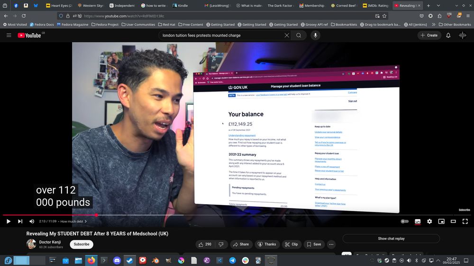Open Most Visited bookmarks
The height and width of the screenshot is (266, 474).
click(15, 25)
